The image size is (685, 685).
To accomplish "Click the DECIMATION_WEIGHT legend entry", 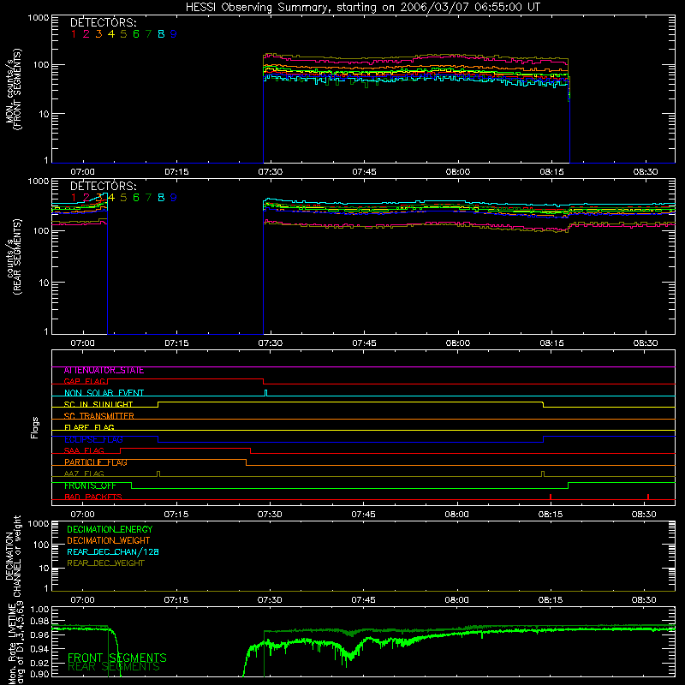I will 109,540.
